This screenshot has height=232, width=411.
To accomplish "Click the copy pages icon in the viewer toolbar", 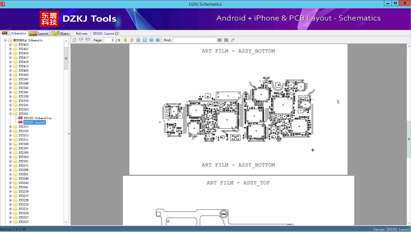I will [75, 40].
